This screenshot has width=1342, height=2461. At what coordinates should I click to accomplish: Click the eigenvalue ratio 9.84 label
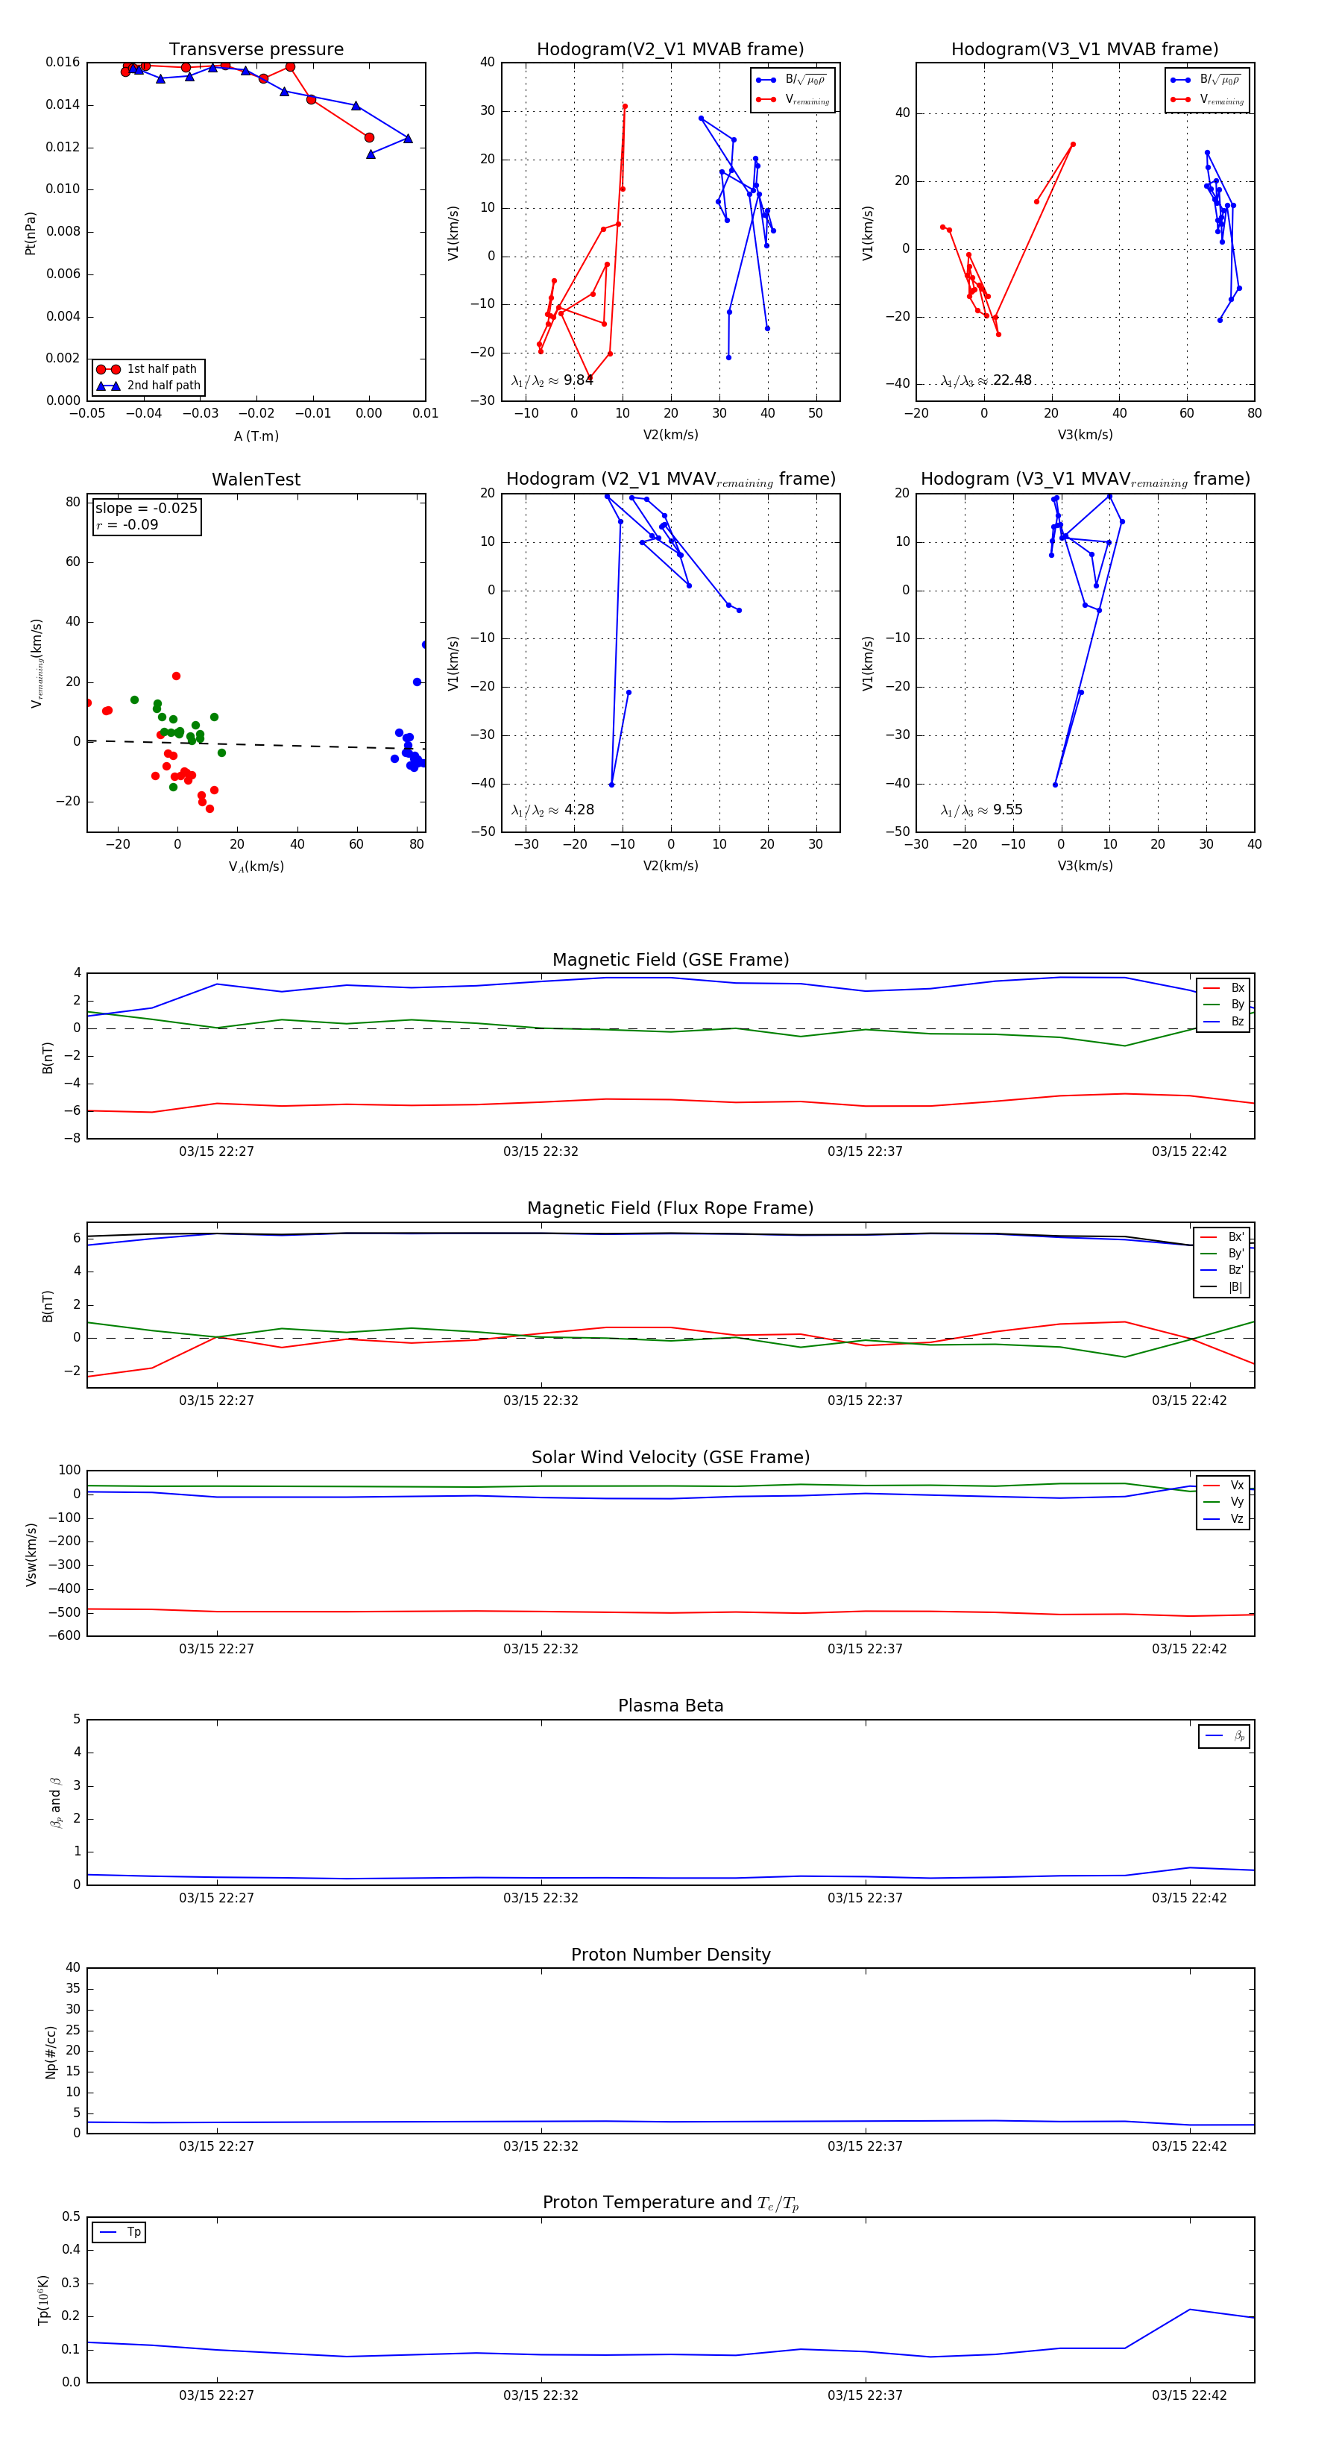click(x=552, y=380)
